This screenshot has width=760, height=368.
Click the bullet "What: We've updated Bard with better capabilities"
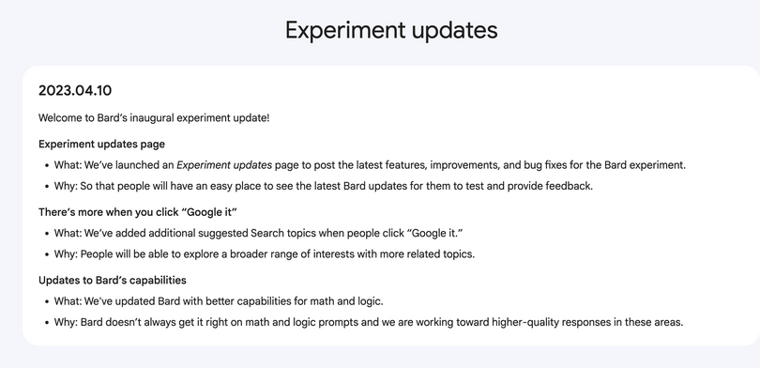pyautogui.click(x=219, y=301)
